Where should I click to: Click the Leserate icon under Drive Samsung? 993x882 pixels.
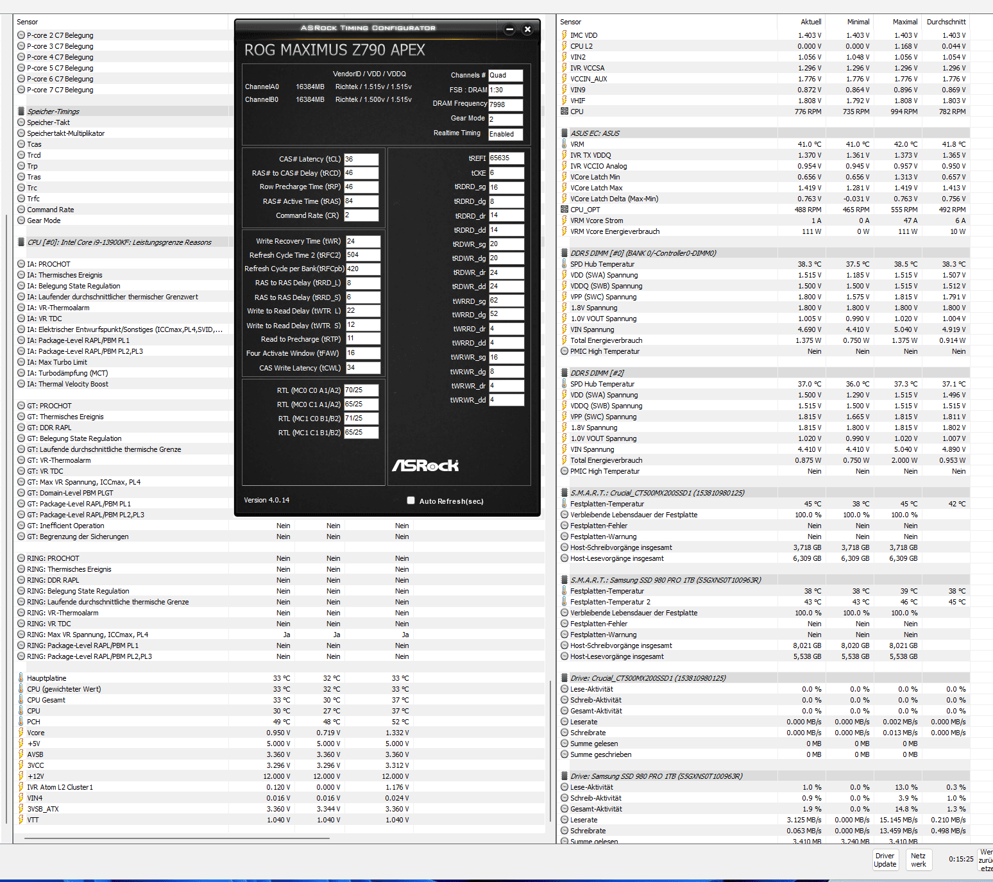(564, 820)
